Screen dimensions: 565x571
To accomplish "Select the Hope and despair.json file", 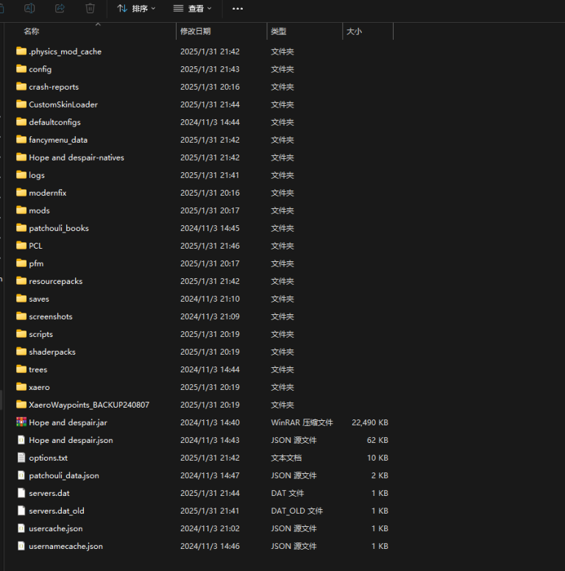I will (71, 440).
